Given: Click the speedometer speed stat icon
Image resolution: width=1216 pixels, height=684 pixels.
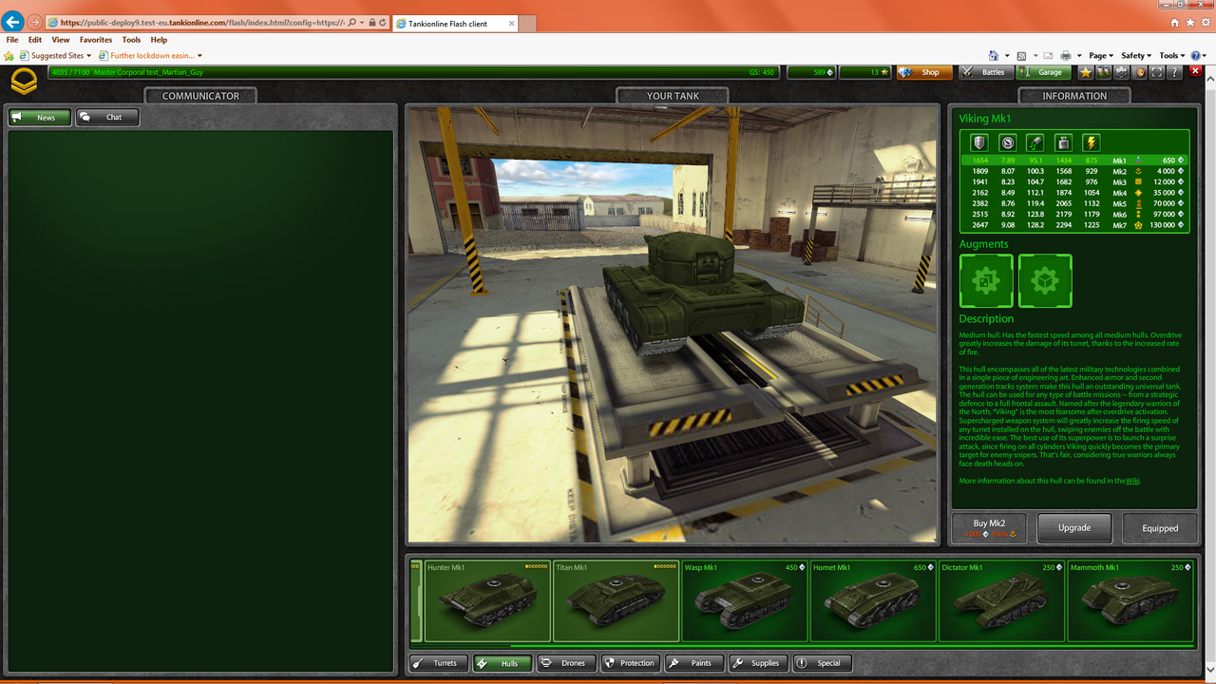Looking at the screenshot, I should pos(1008,142).
